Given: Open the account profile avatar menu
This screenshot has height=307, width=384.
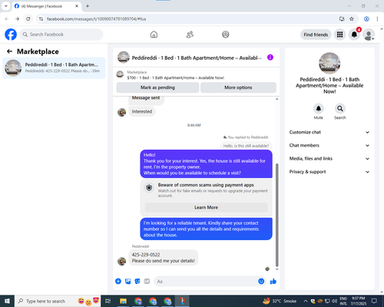Looking at the screenshot, I should [x=369, y=35].
